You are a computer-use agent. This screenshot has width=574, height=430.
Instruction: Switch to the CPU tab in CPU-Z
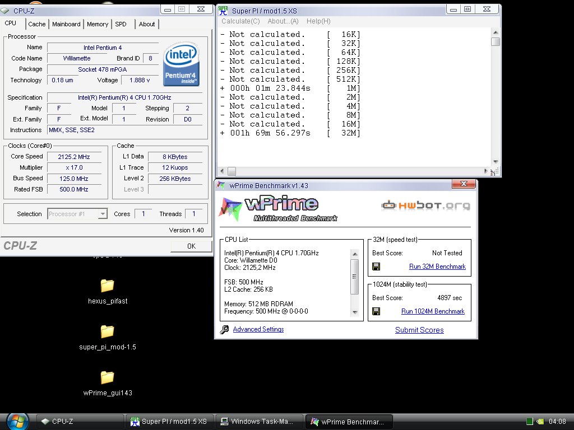click(x=10, y=24)
